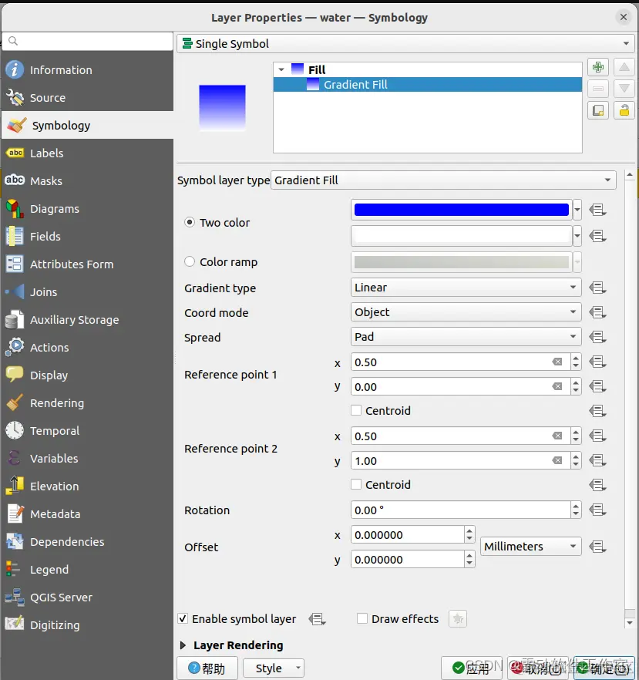Open data-defined override for Offset
This screenshot has width=639, height=680.
[597, 547]
